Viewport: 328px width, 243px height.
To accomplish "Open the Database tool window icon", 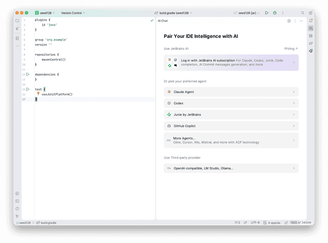I will (311, 36).
